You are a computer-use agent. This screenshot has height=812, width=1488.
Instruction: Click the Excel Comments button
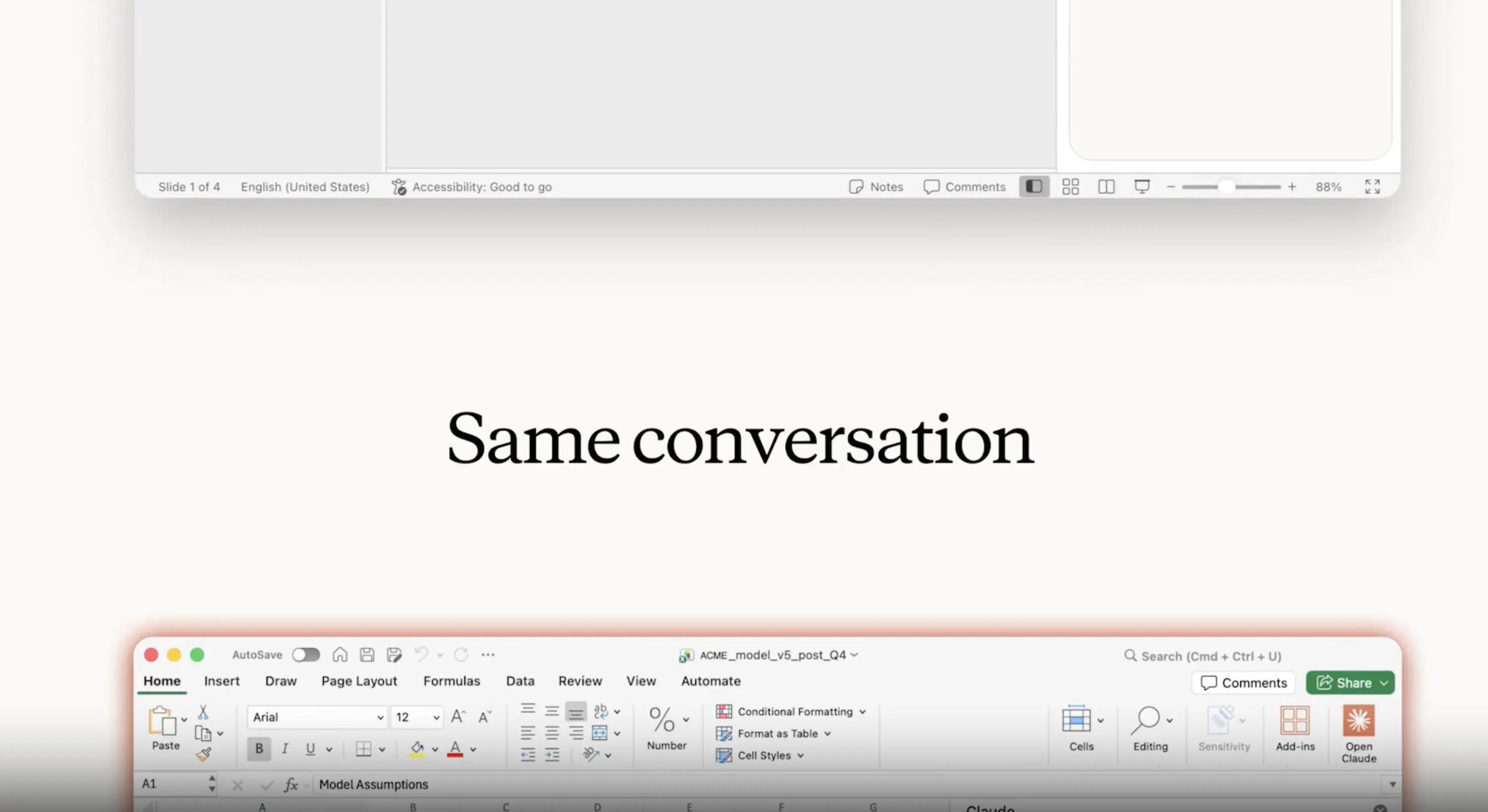[x=1243, y=682]
